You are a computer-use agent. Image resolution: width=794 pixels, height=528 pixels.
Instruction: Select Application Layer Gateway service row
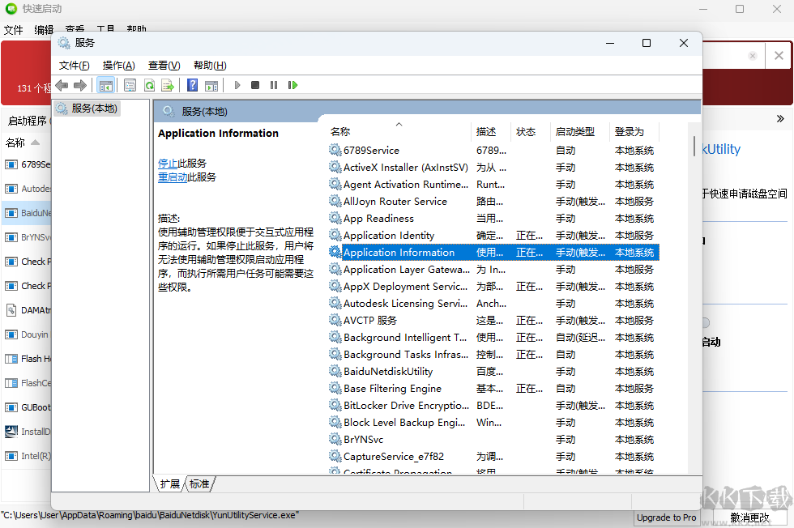pyautogui.click(x=493, y=270)
